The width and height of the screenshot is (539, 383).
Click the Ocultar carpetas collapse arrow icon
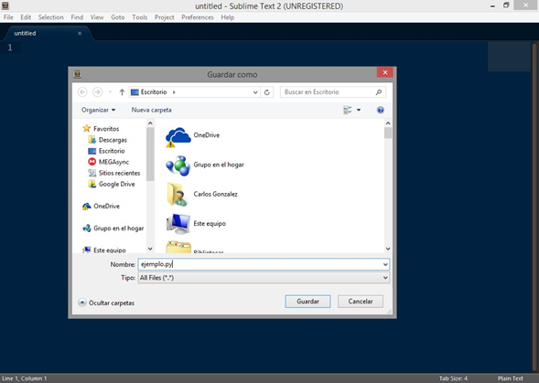(x=82, y=303)
